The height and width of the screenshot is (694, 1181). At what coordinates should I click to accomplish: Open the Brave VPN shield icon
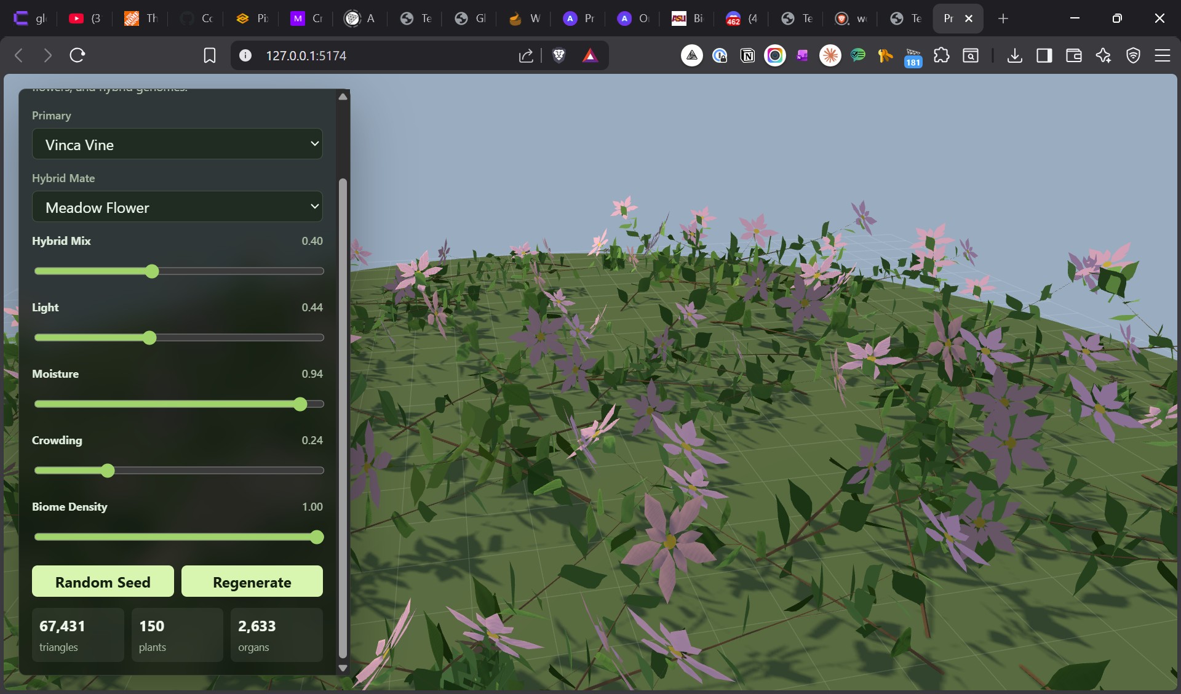1133,55
